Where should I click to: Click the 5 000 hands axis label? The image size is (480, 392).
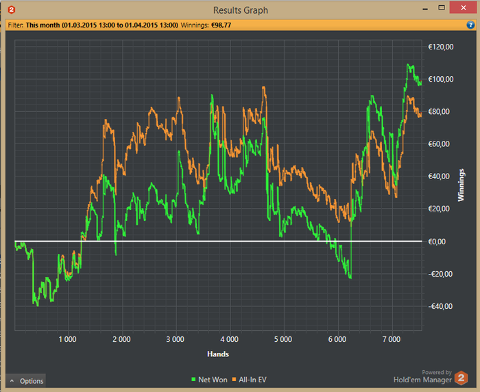click(283, 339)
